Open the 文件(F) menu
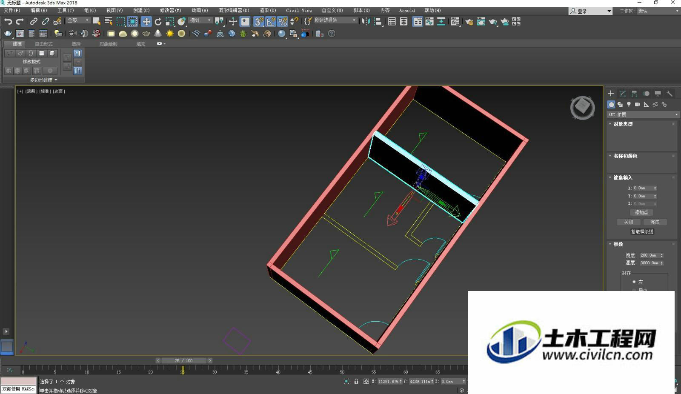The width and height of the screenshot is (681, 394). [12, 10]
